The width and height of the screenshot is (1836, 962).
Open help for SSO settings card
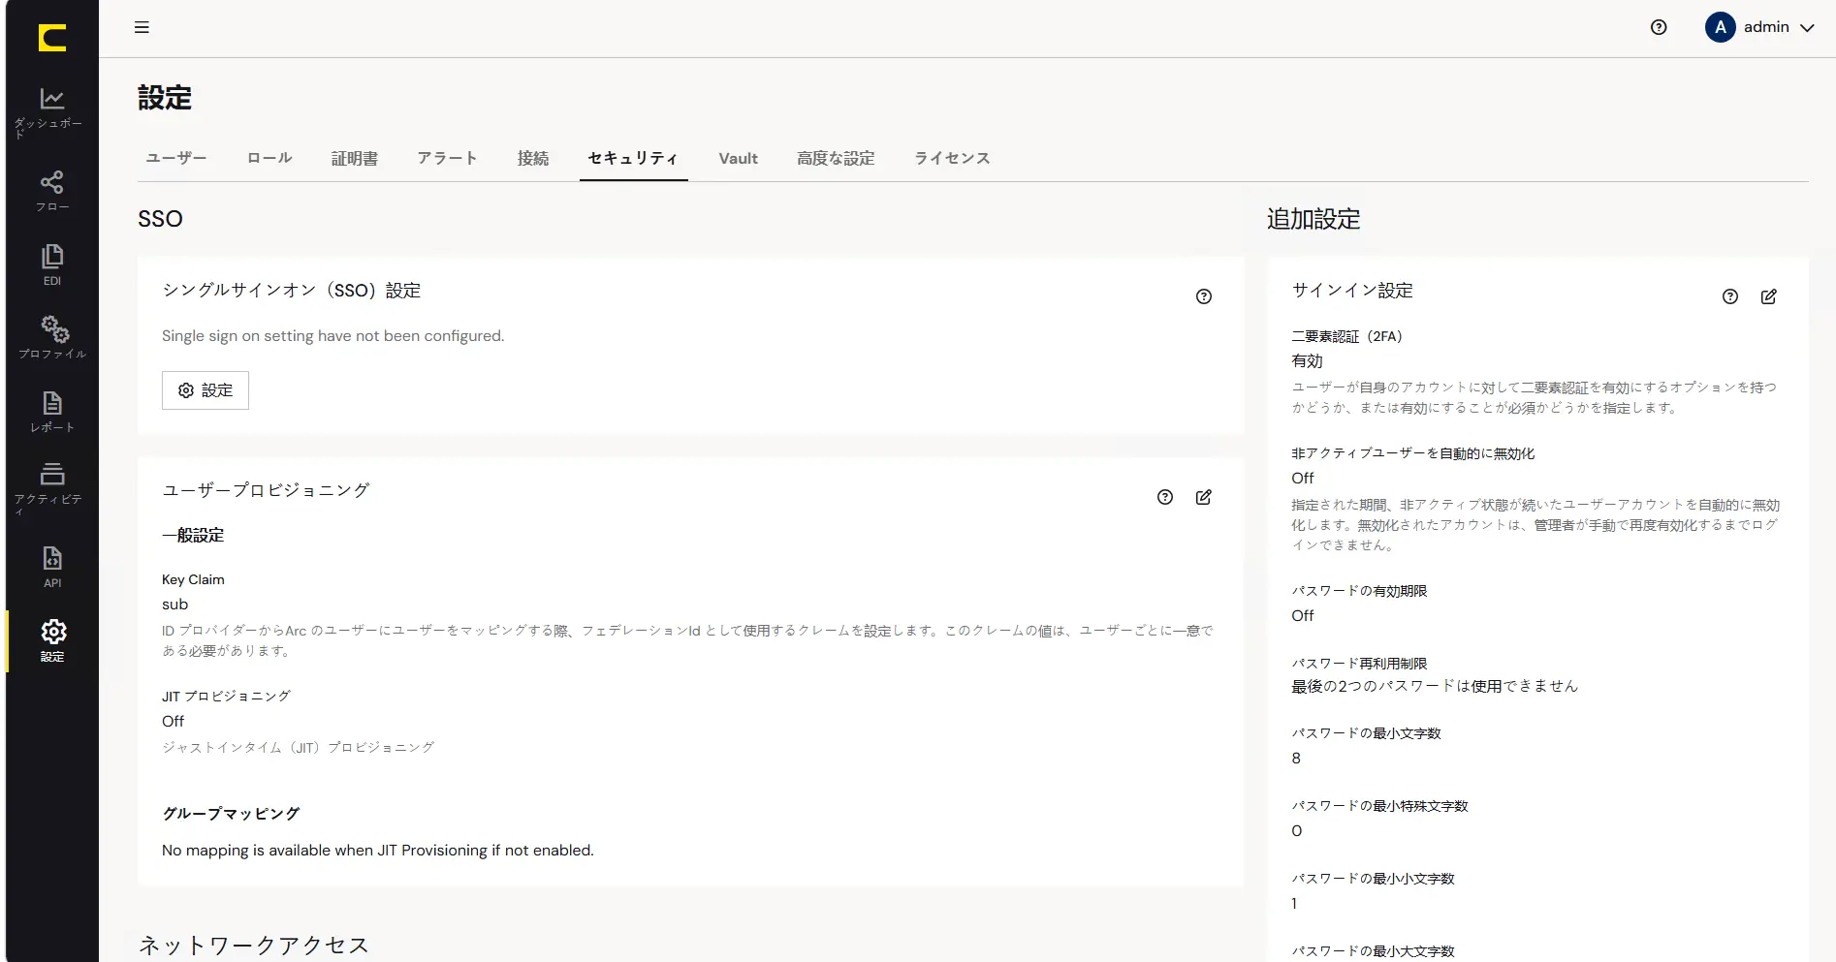(1204, 296)
